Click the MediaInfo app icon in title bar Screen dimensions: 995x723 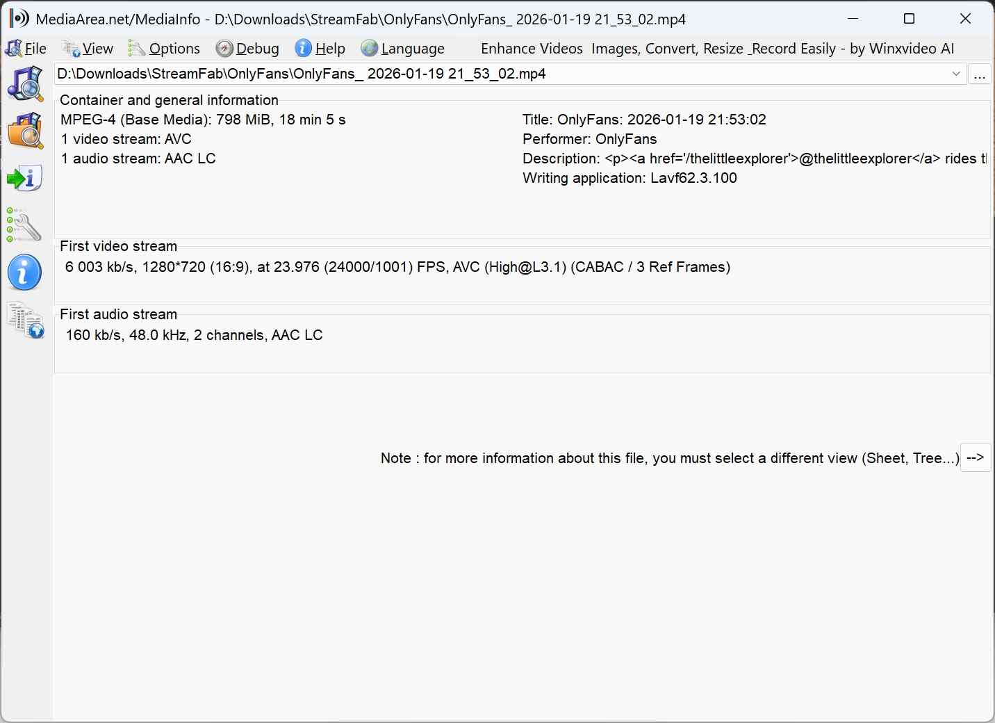[x=19, y=19]
